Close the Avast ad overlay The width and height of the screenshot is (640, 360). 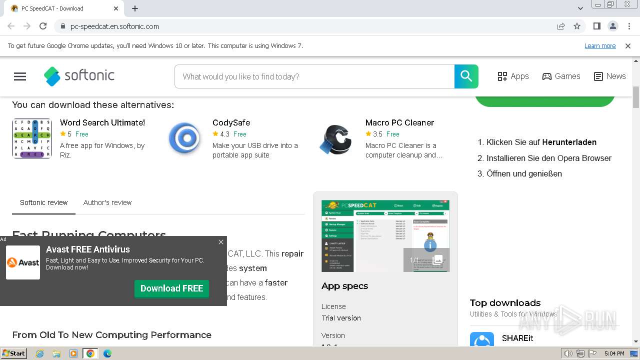coord(221,242)
